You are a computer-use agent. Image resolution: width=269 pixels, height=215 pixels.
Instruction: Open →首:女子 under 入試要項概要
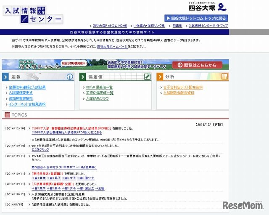(x=69, y=188)
